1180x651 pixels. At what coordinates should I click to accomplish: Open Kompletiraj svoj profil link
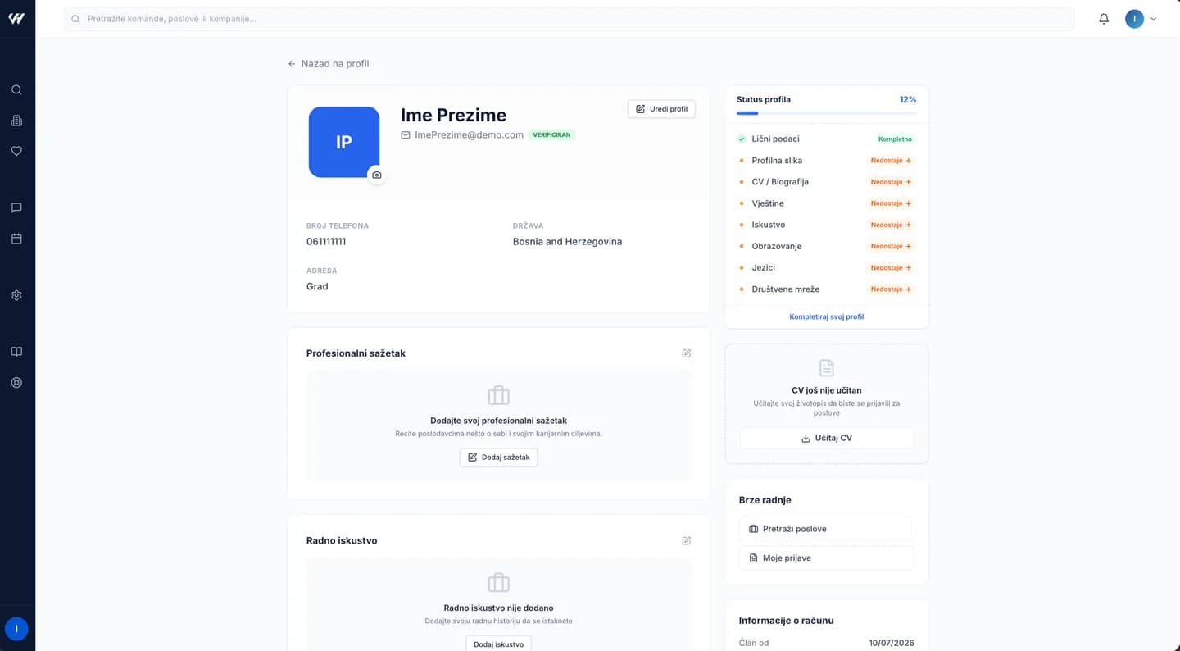point(826,316)
